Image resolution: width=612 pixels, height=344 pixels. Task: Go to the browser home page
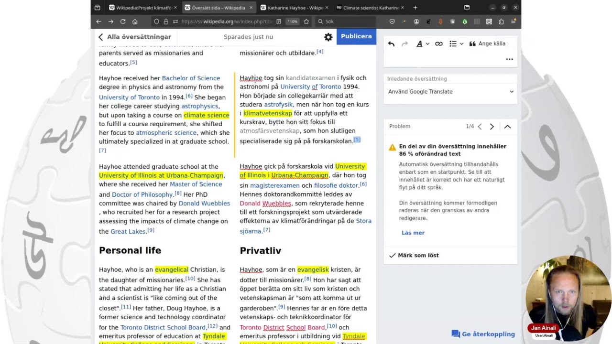pyautogui.click(x=135, y=21)
